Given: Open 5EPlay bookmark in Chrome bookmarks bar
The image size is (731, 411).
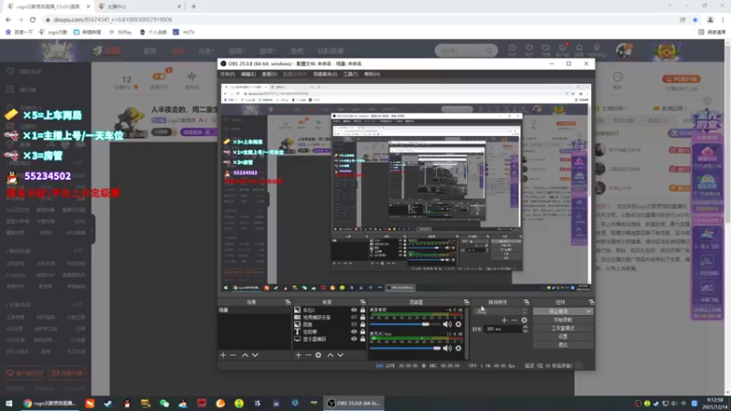Looking at the screenshot, I should (x=121, y=32).
